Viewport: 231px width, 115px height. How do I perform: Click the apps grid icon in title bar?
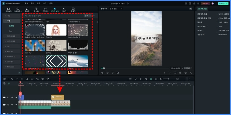pos(198,3)
